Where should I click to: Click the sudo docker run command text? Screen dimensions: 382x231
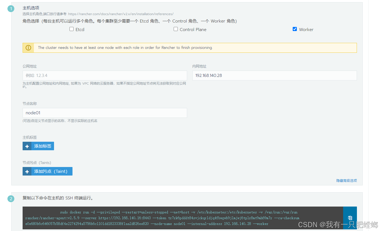pyautogui.click(x=162, y=218)
